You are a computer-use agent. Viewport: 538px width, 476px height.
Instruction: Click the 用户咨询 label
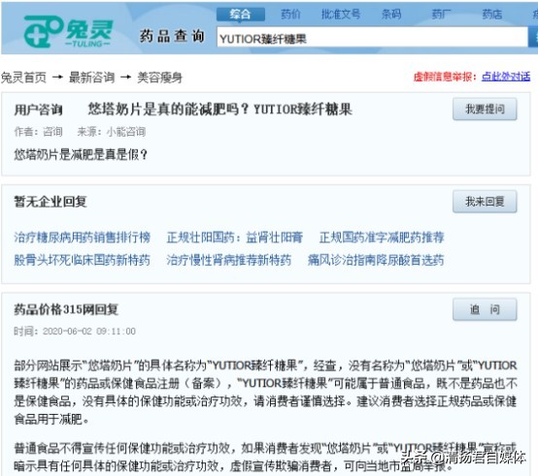pyautogui.click(x=38, y=110)
